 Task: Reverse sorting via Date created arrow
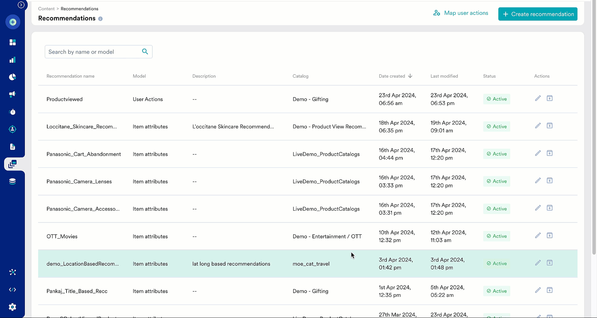(410, 76)
